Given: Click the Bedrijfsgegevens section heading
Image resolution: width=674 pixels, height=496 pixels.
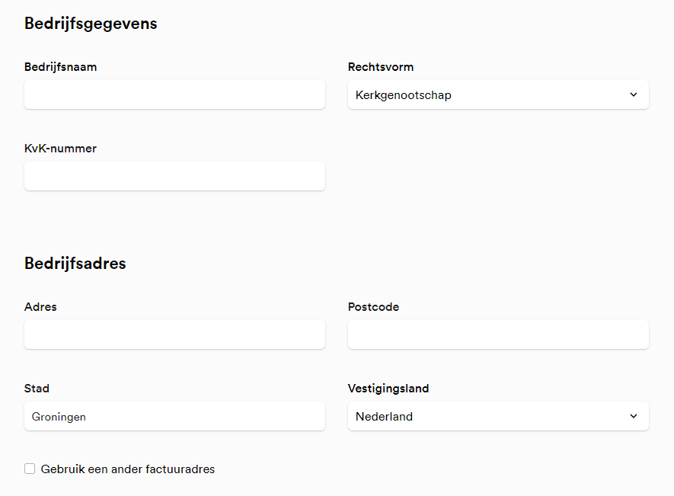Looking at the screenshot, I should (x=91, y=24).
